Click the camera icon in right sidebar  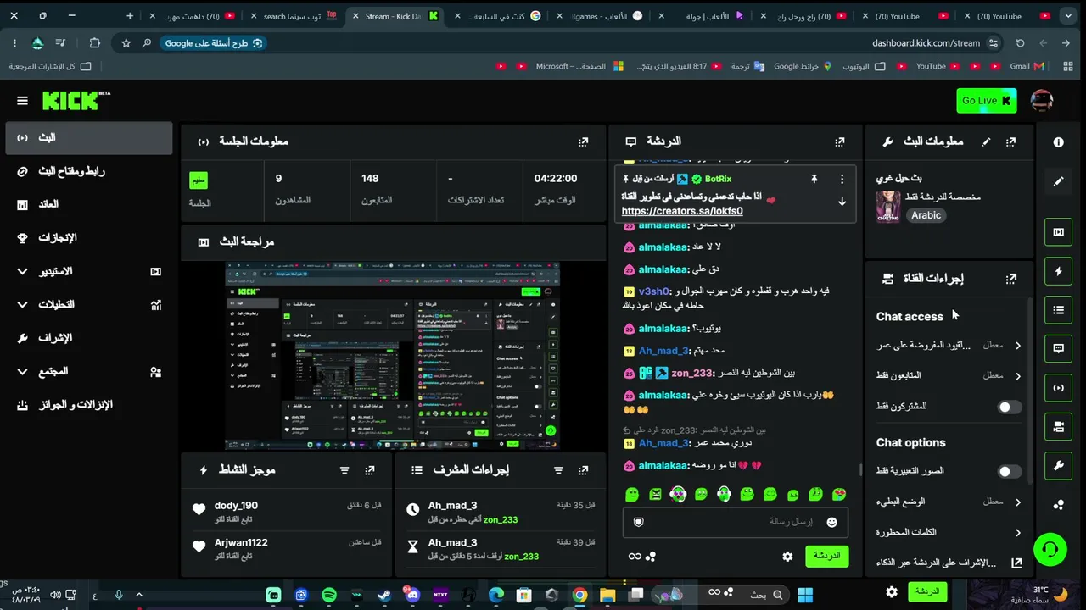(x=1058, y=427)
